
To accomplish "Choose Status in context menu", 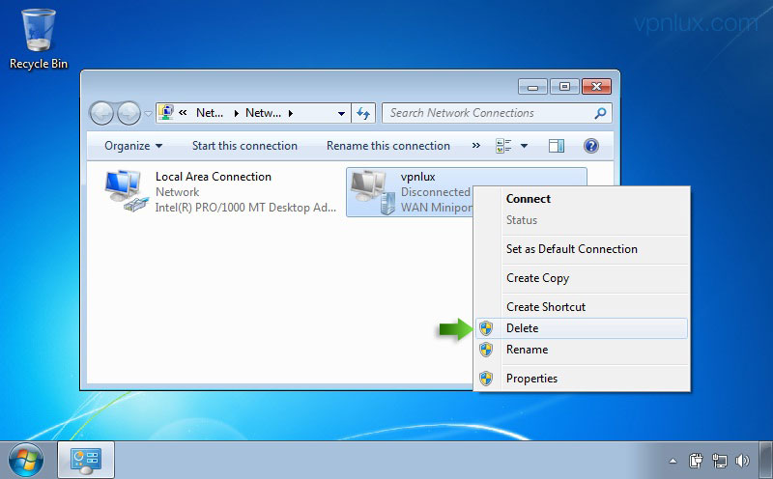I will pos(582,220).
